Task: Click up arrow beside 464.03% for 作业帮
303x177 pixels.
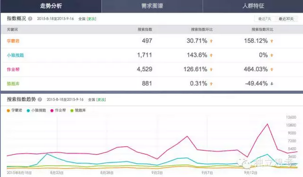Action: (x=271, y=70)
